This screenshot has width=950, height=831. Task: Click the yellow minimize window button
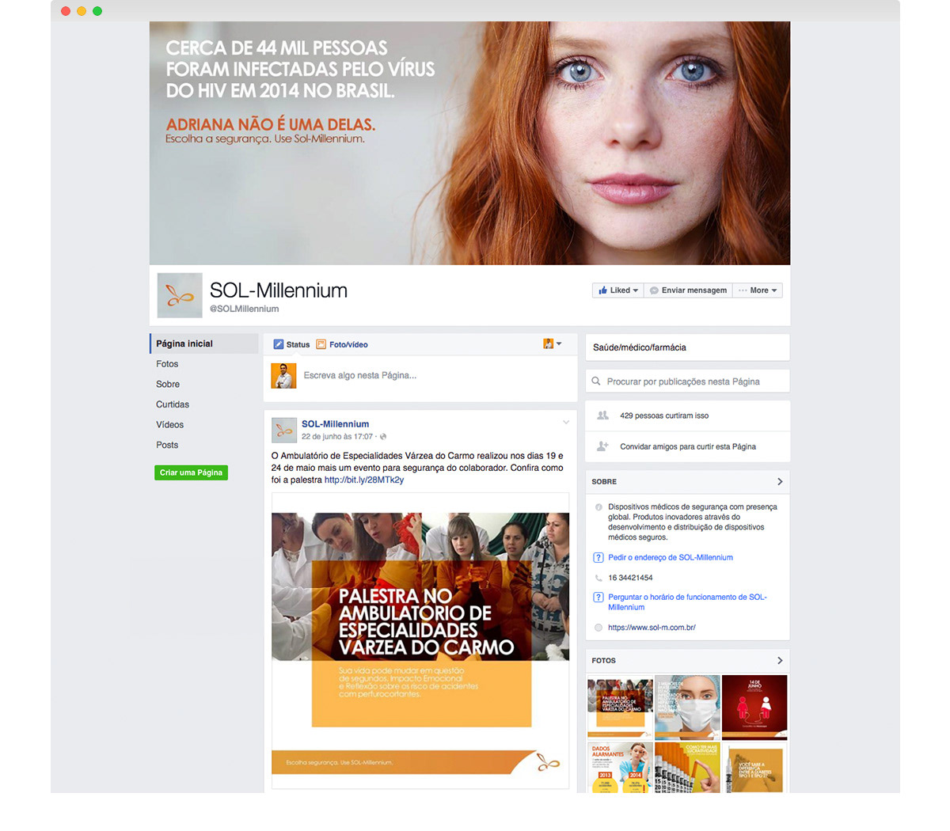[82, 11]
